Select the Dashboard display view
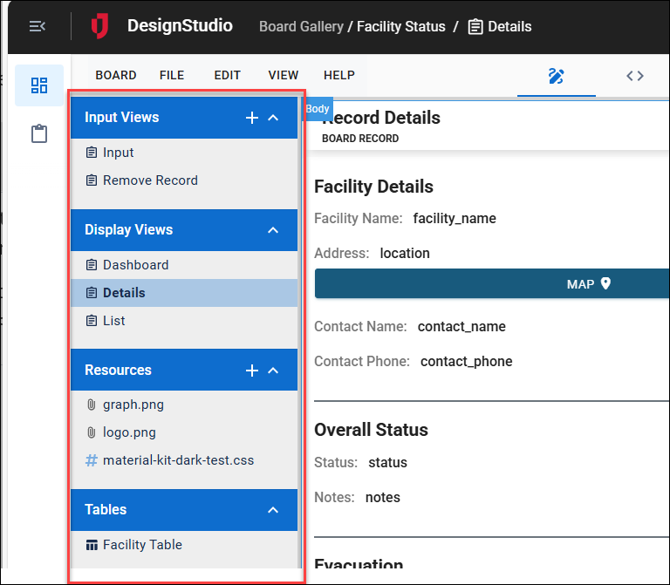This screenshot has width=670, height=585. click(x=135, y=265)
